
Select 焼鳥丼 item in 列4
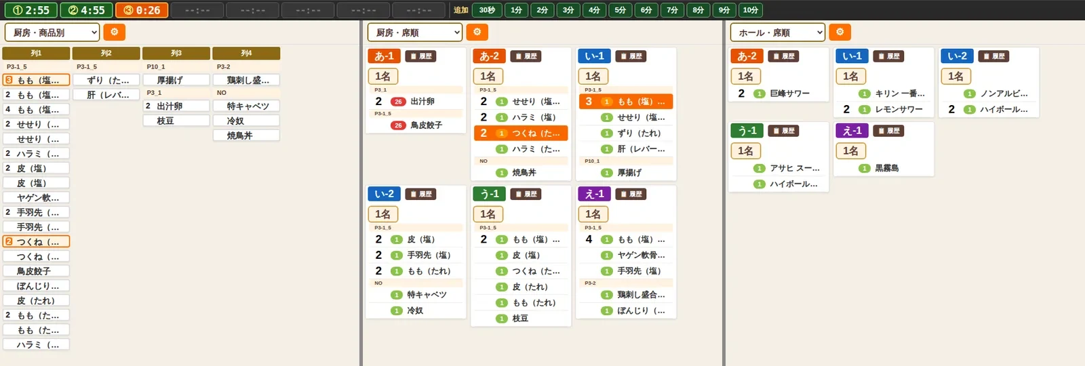pyautogui.click(x=246, y=136)
